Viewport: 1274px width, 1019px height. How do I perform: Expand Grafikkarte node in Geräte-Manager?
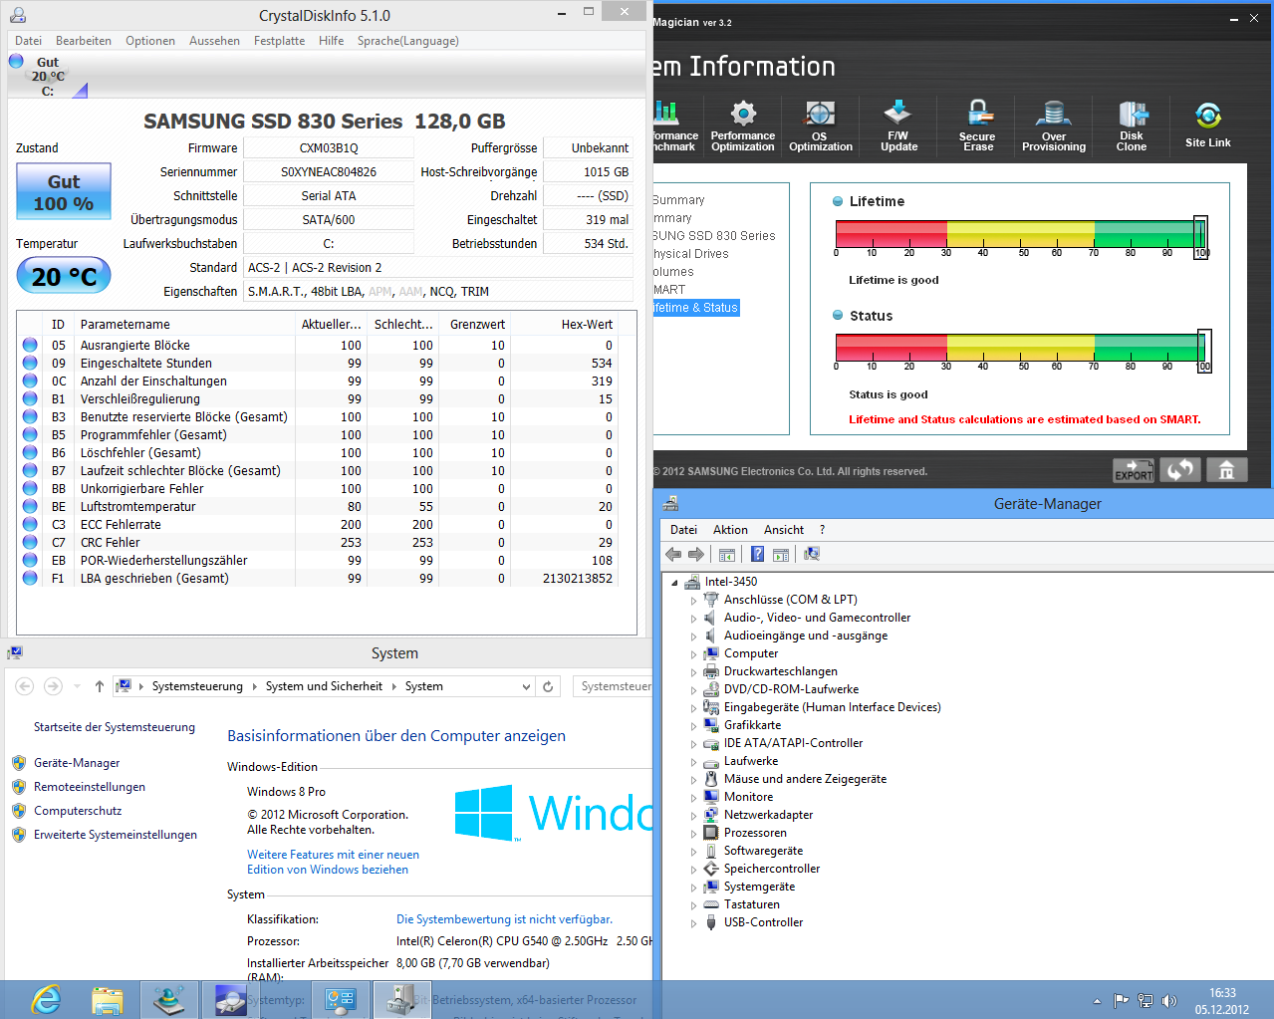(x=694, y=726)
